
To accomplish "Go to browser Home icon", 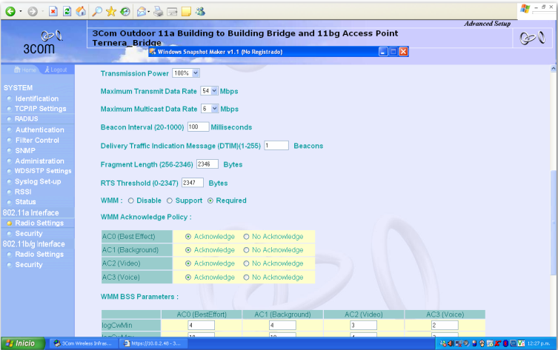I will point(81,12).
